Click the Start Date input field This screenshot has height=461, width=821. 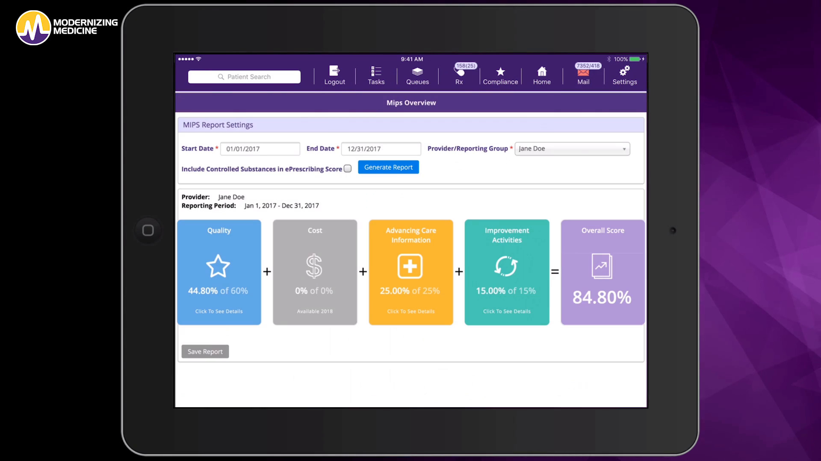click(260, 149)
